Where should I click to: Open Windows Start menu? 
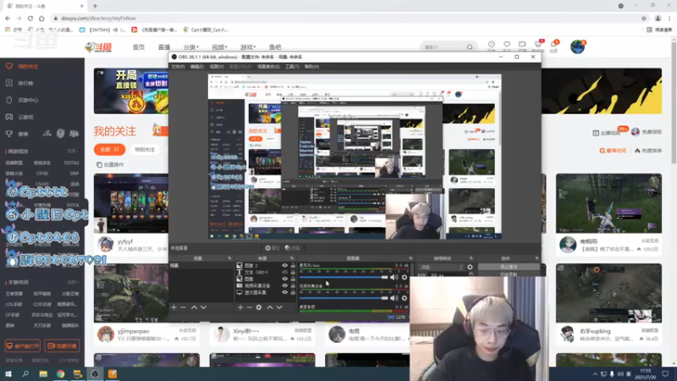pos(8,373)
